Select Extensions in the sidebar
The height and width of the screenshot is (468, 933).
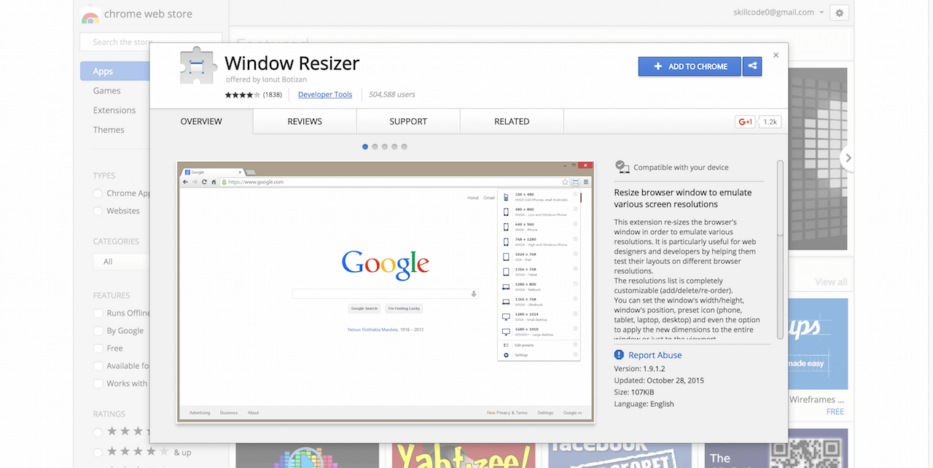tap(115, 111)
